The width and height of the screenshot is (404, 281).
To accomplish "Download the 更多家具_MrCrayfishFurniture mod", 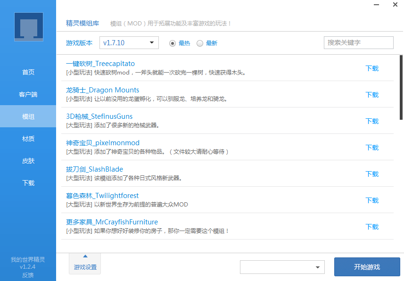I will coord(372,227).
